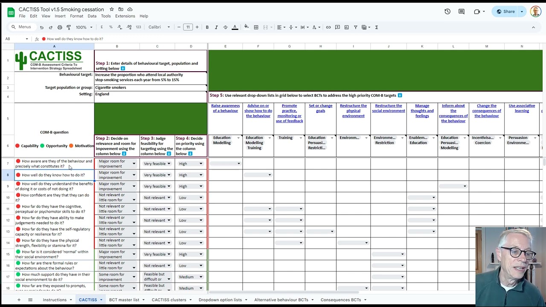Star the CACTISS Tool document
Screen dimensions: 546x307
point(112,9)
